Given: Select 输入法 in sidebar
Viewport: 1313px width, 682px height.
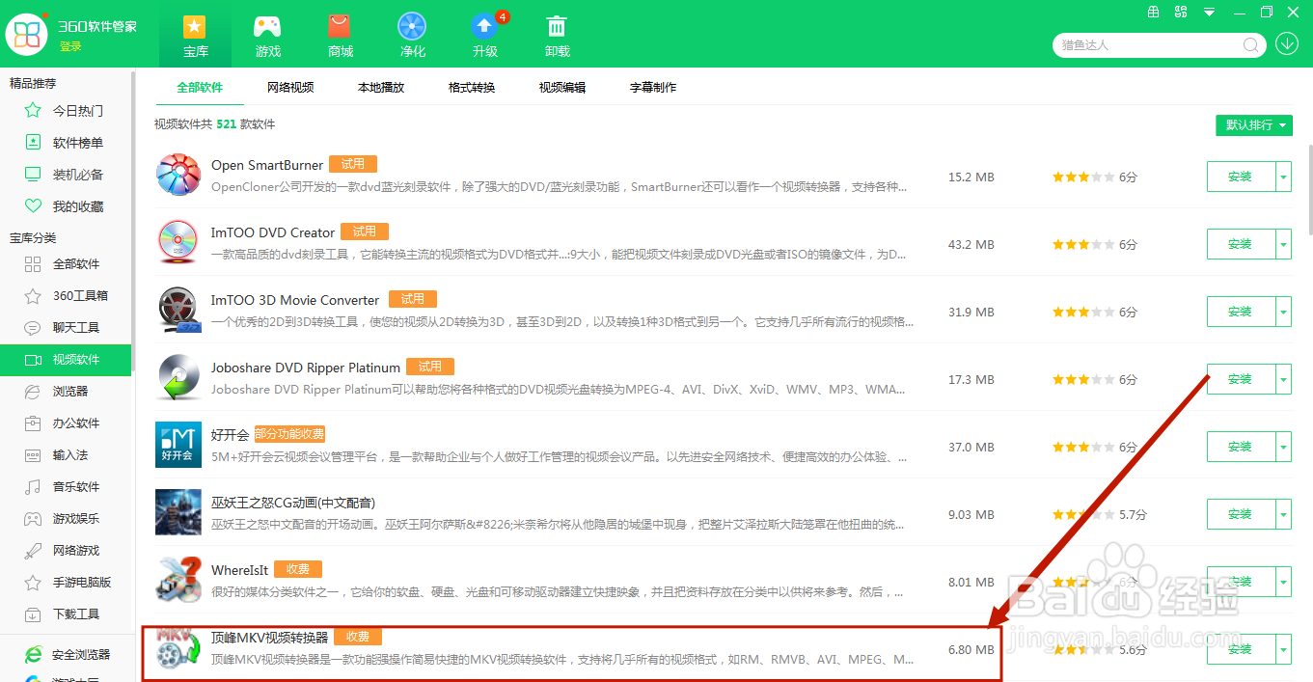Looking at the screenshot, I should 67,455.
